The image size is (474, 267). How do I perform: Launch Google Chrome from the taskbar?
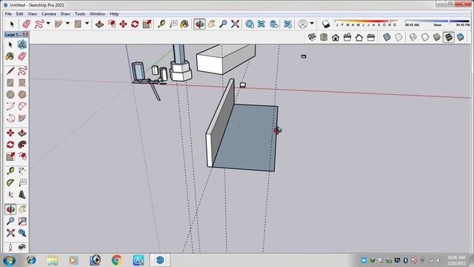117,260
